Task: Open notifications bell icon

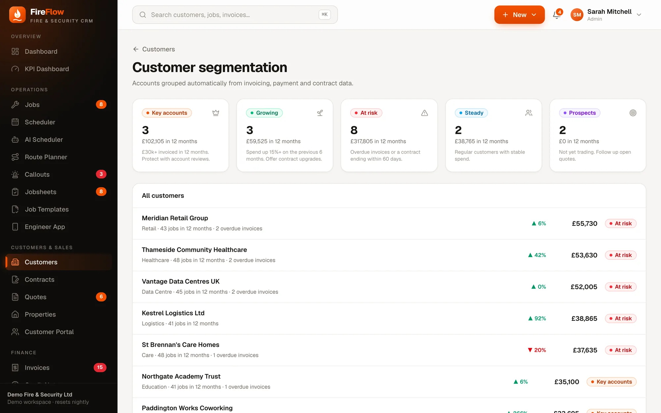Action: click(x=557, y=15)
